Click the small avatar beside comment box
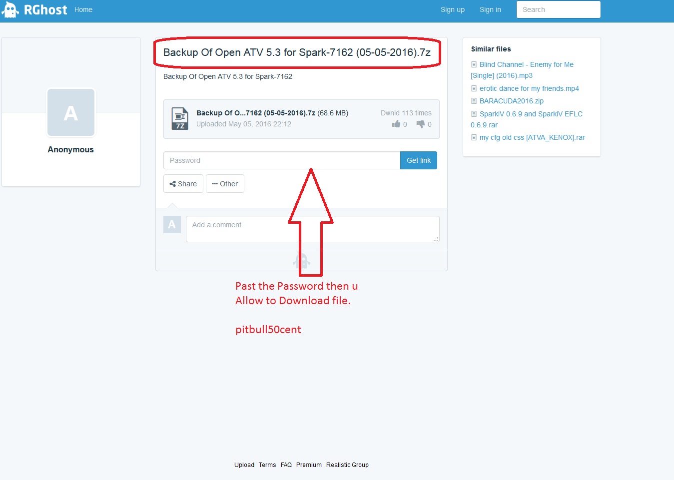This screenshot has height=480, width=674. pos(172,224)
